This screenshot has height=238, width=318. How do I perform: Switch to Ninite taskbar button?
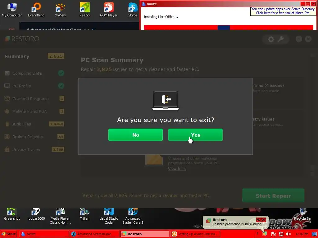point(45,234)
